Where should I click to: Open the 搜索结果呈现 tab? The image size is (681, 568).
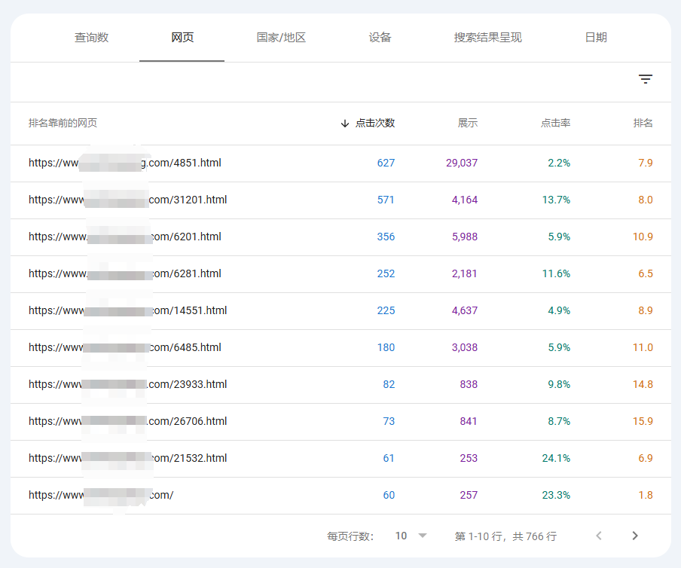point(487,38)
